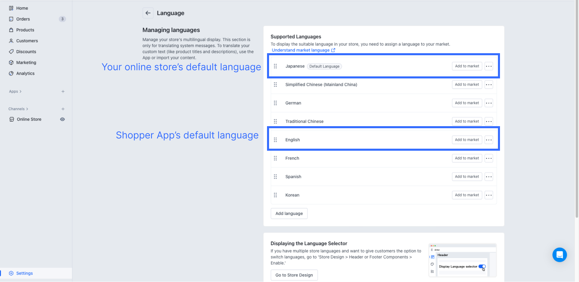Screen dimensions: 579x282
Task: Add French to market
Action: [467, 158]
